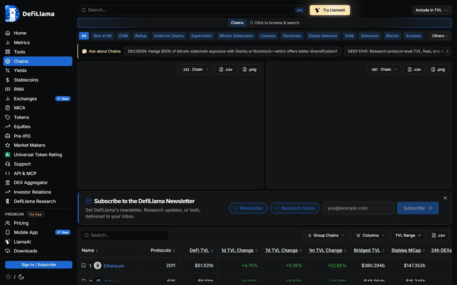Sort by 7d TVL Change column
The image size is (457, 285).
pyautogui.click(x=283, y=250)
